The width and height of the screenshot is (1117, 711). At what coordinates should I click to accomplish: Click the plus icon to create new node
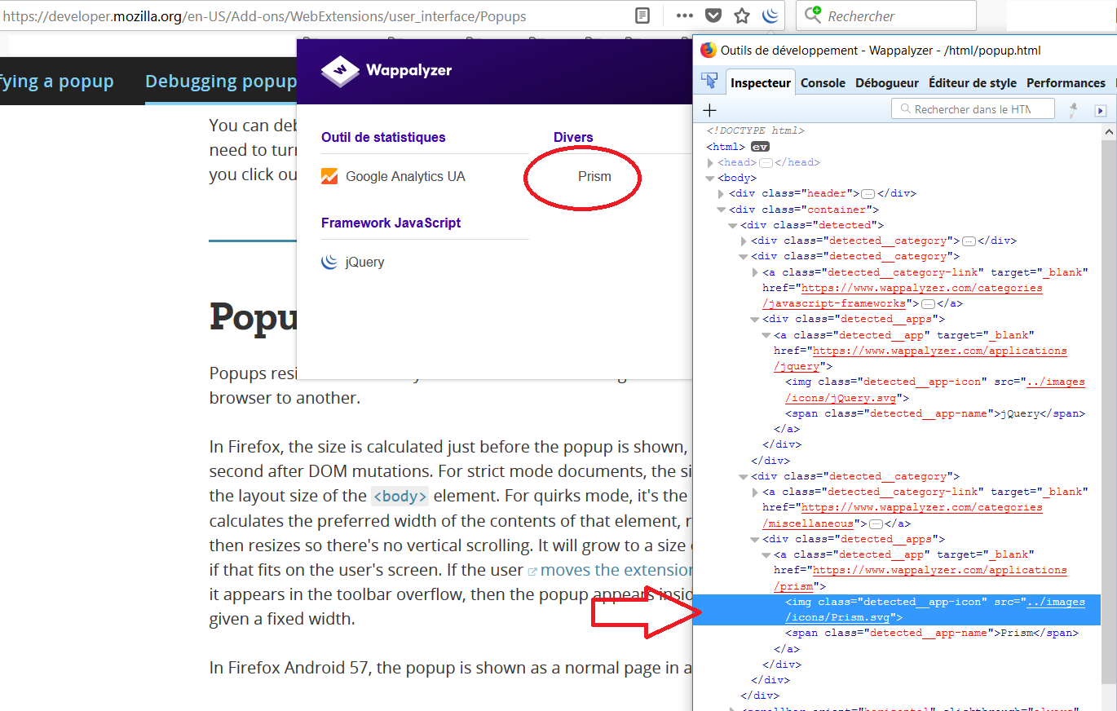coord(709,110)
